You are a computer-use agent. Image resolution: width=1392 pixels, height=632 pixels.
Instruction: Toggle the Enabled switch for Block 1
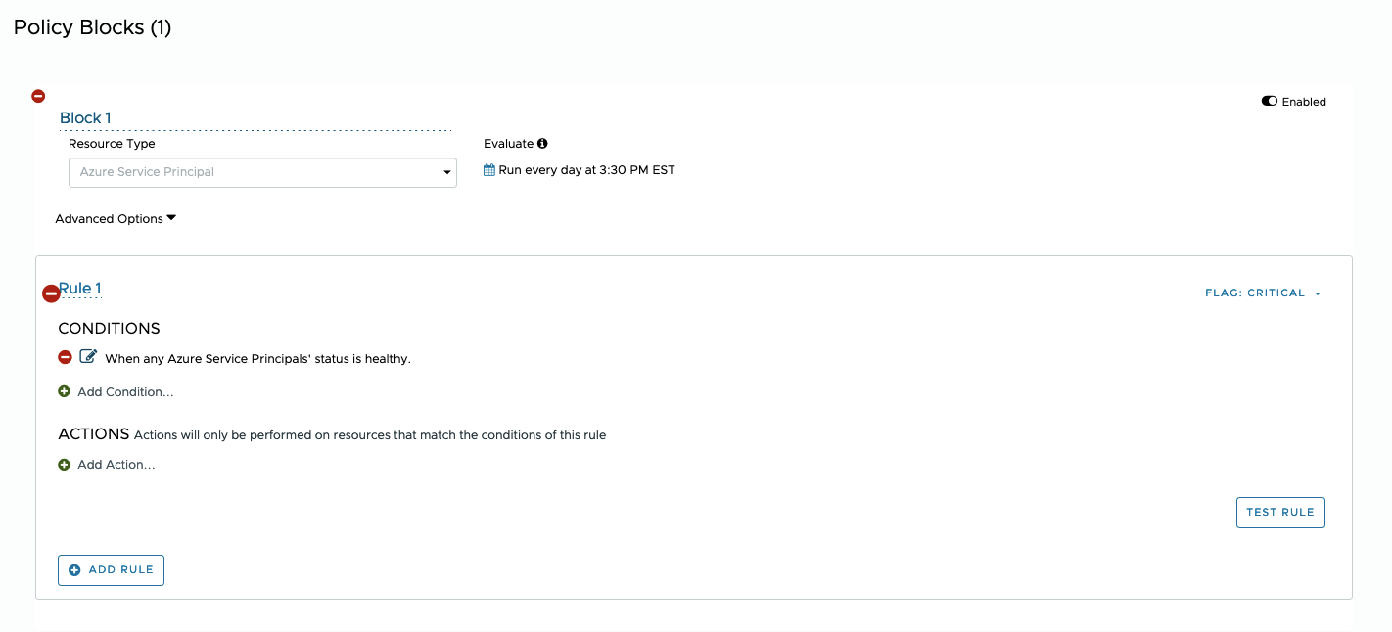(1270, 101)
